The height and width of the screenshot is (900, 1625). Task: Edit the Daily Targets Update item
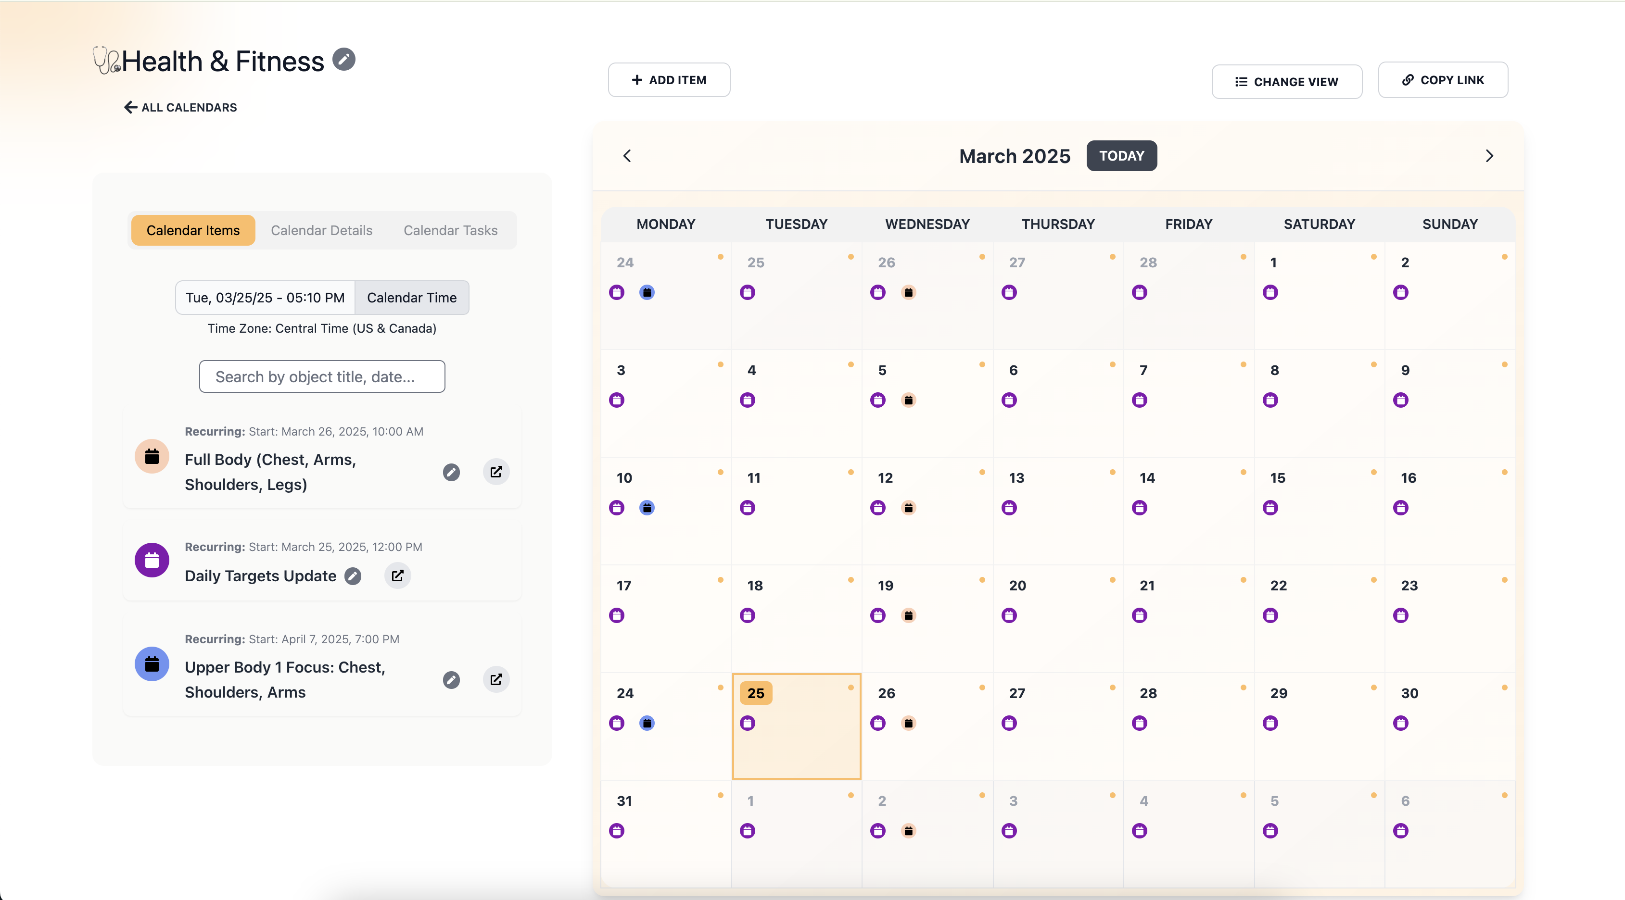[353, 575]
